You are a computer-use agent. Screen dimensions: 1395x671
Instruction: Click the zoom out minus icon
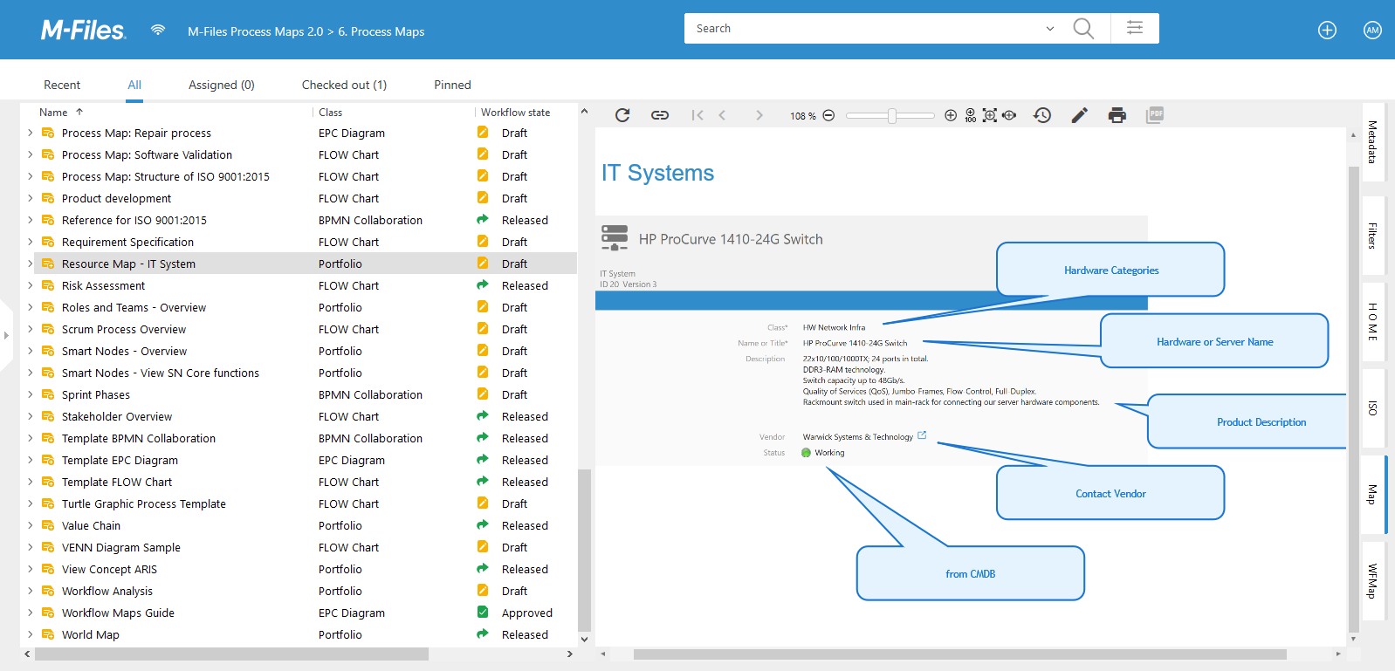pyautogui.click(x=828, y=115)
